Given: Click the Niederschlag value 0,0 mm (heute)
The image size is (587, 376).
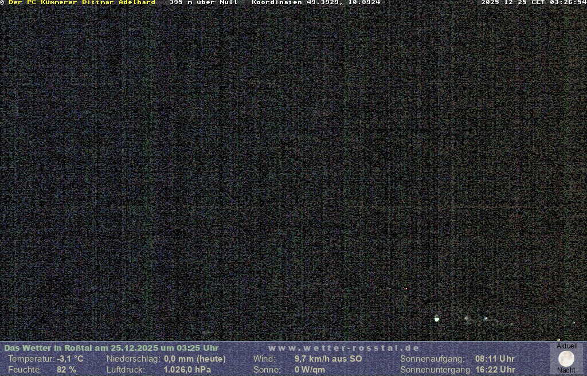Looking at the screenshot, I should 195,359.
